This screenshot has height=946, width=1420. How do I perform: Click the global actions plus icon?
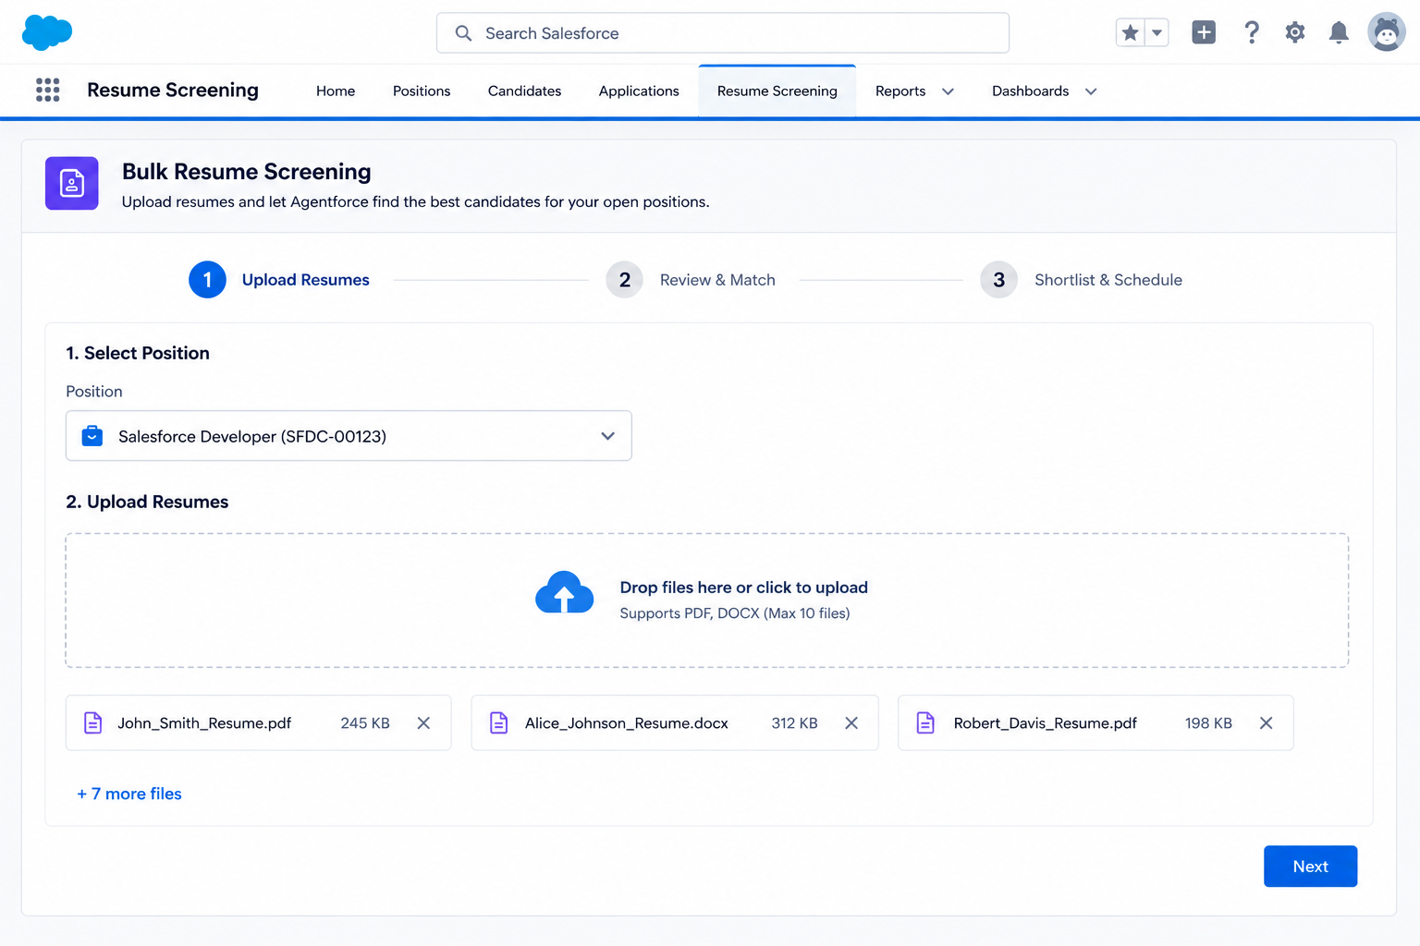[x=1204, y=32]
